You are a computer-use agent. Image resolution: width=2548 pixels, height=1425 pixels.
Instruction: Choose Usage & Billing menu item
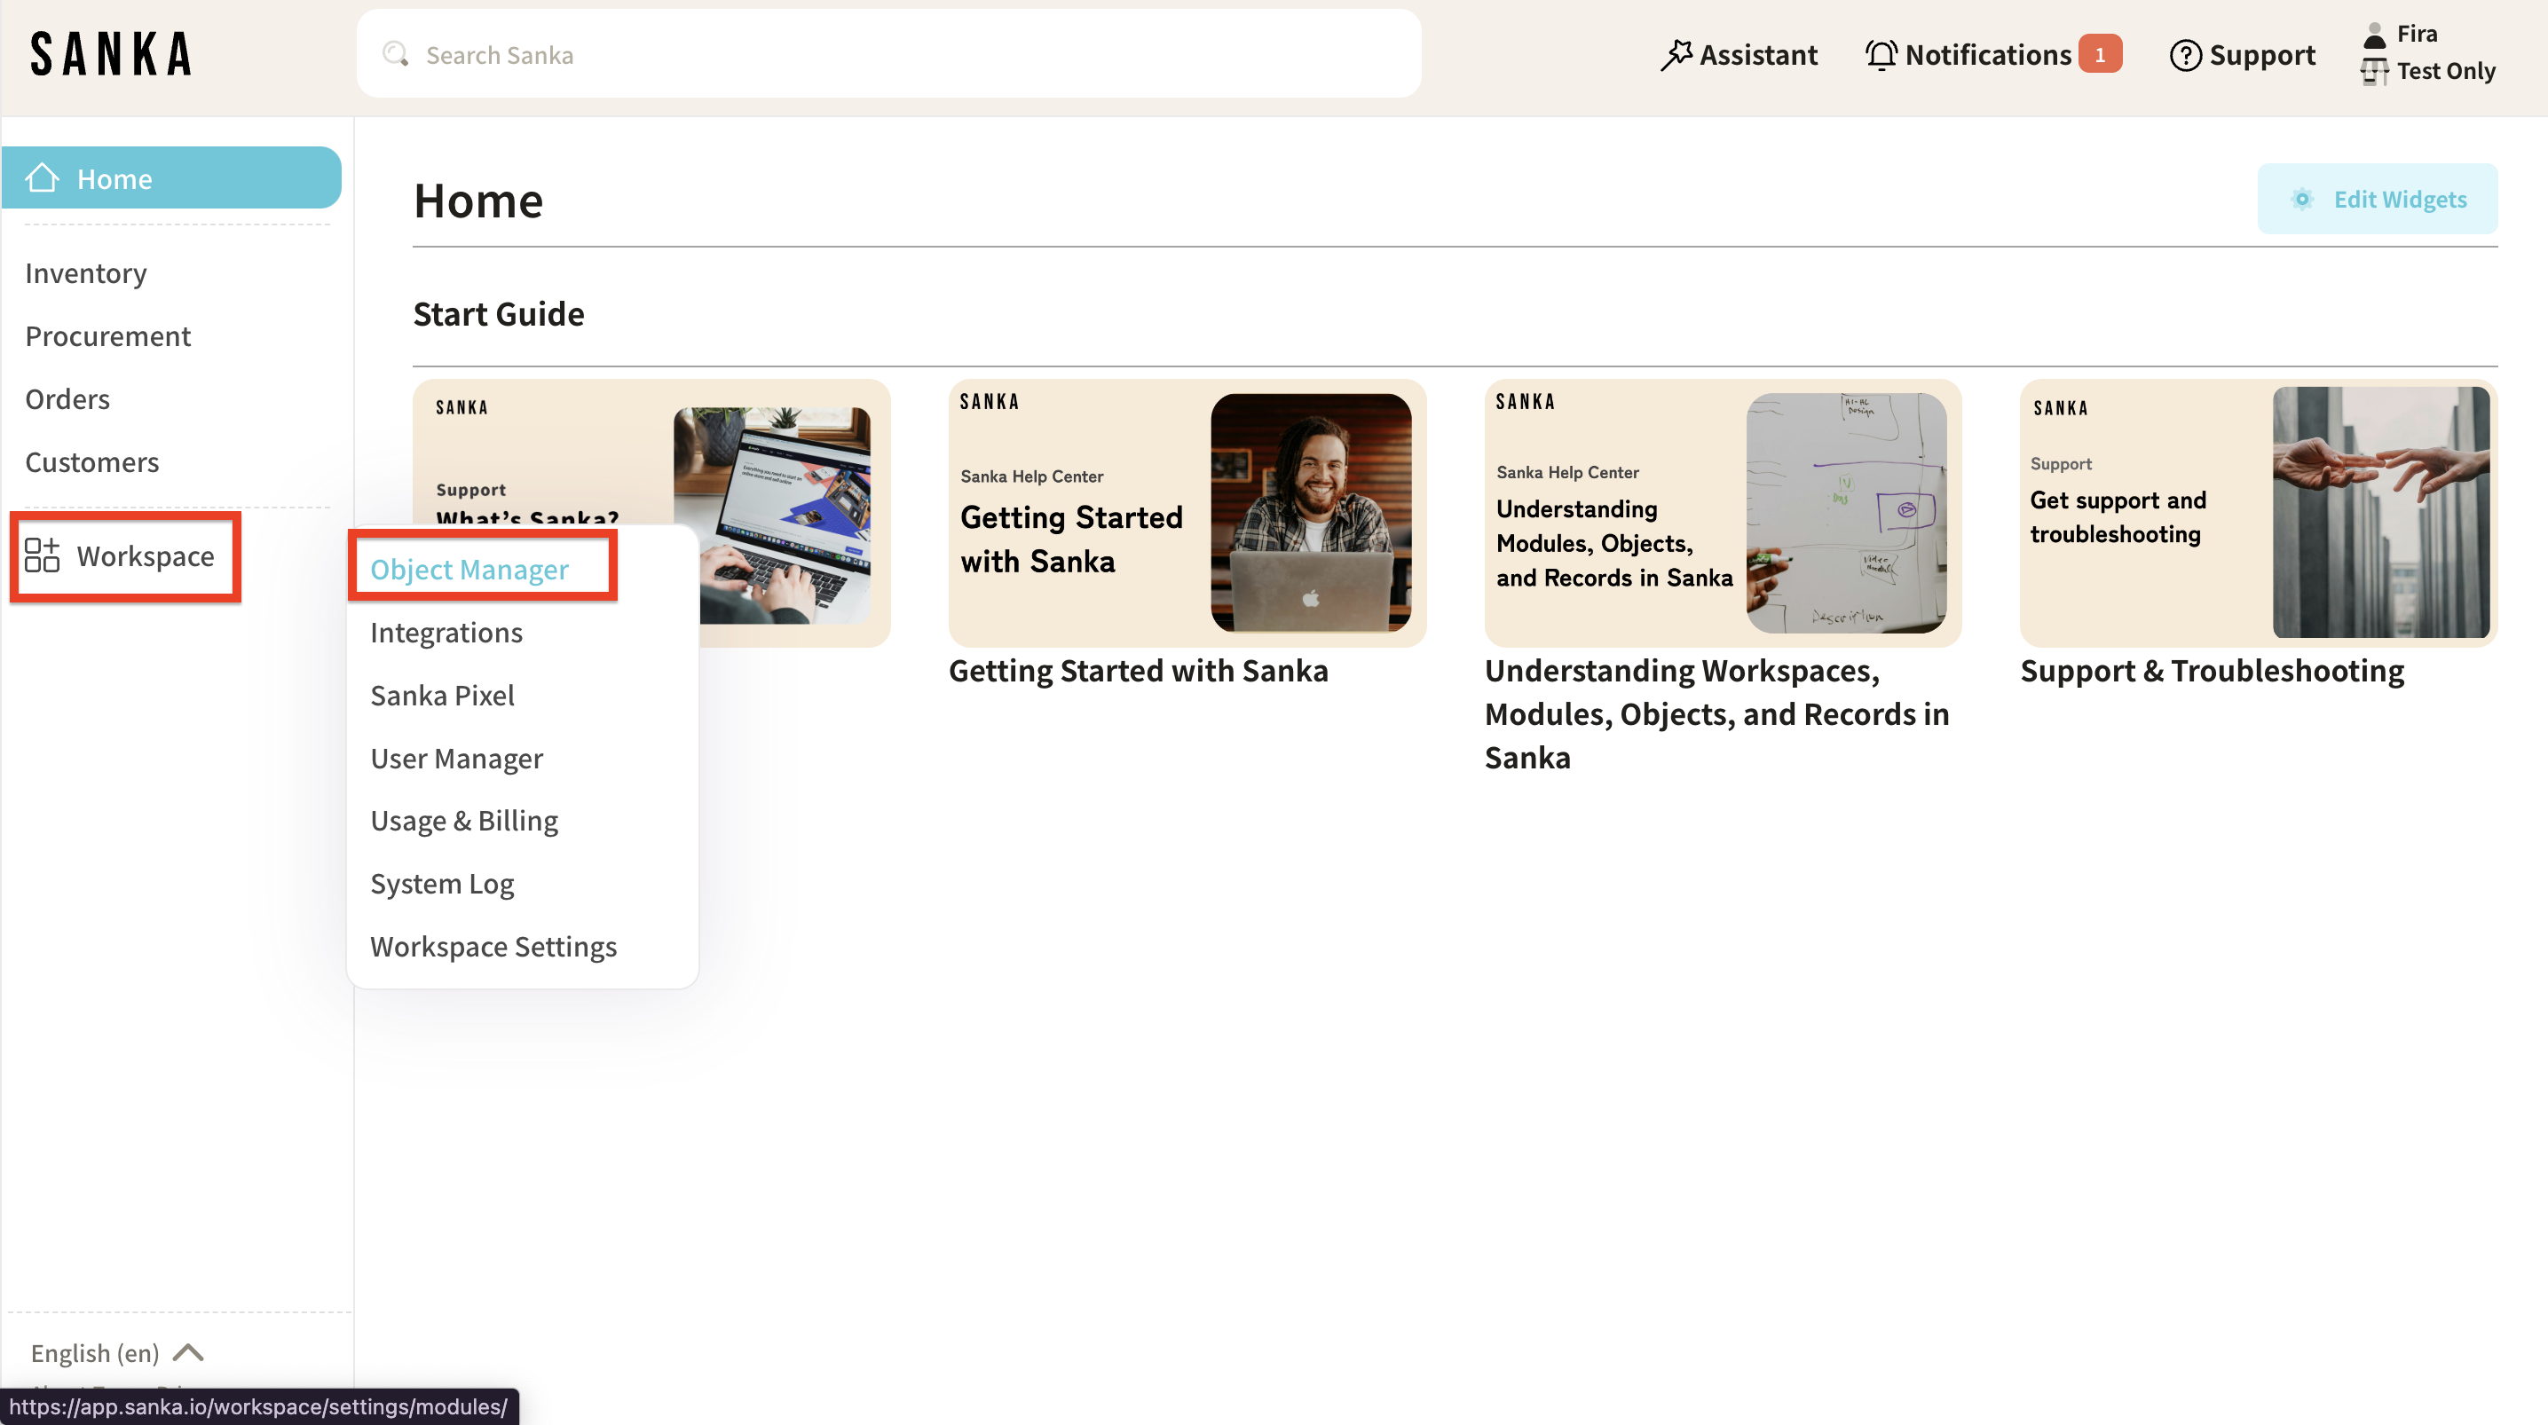(x=464, y=820)
